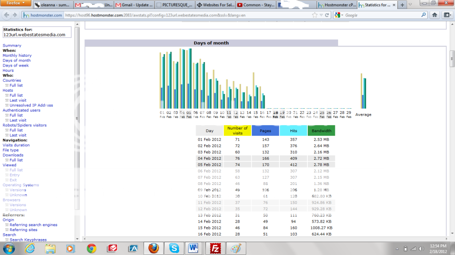
Task: Click Full list icon under Countries
Action: (x=7, y=86)
